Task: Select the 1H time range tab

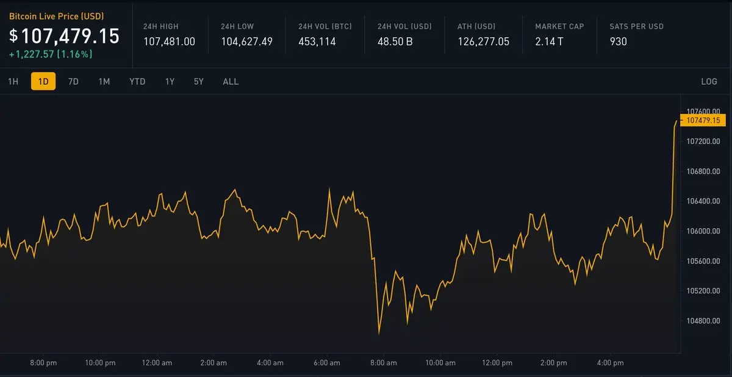Action: click(x=13, y=81)
